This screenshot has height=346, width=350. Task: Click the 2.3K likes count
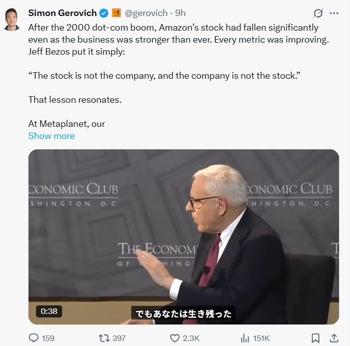point(191,338)
